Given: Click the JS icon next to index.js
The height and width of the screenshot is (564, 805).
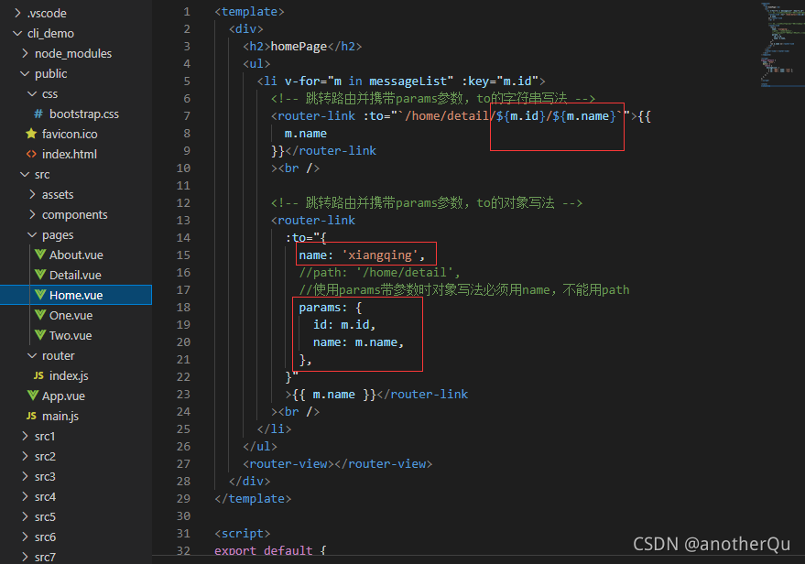Looking at the screenshot, I should click(38, 375).
